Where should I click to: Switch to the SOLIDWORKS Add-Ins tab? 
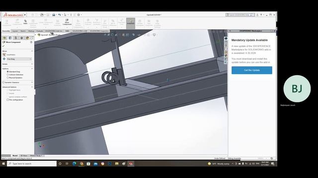[54, 31]
